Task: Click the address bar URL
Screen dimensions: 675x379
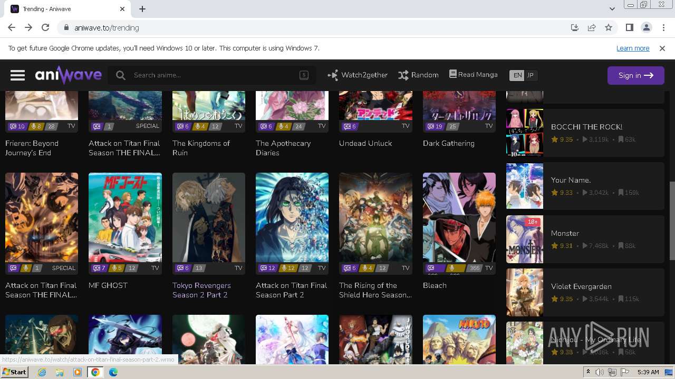Action: (x=107, y=28)
